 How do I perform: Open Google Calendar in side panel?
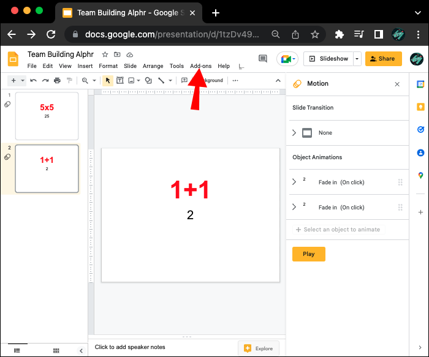[x=420, y=84]
